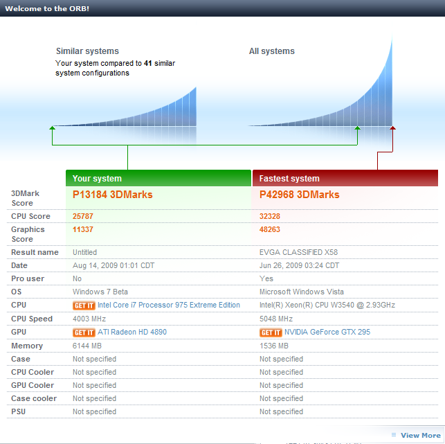Click the green arrow marker under All systems chart

[x=358, y=128]
